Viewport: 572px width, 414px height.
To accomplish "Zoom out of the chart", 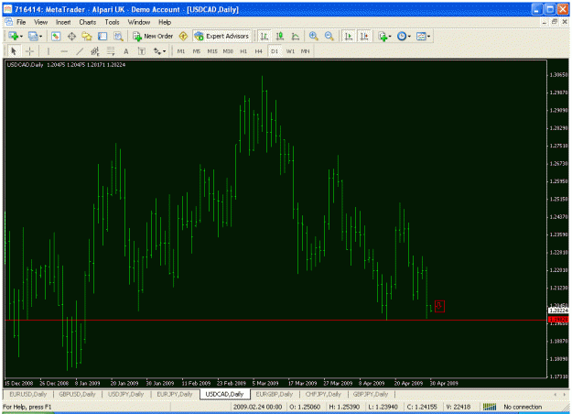I will tap(329, 36).
